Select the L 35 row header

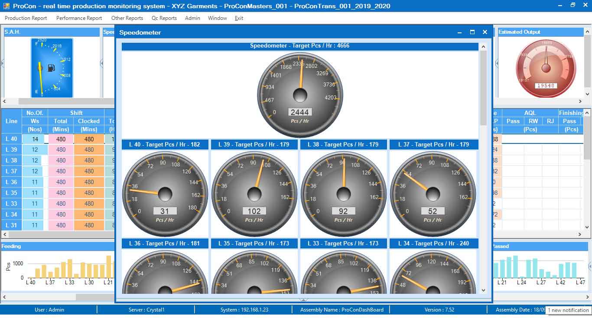(x=11, y=193)
